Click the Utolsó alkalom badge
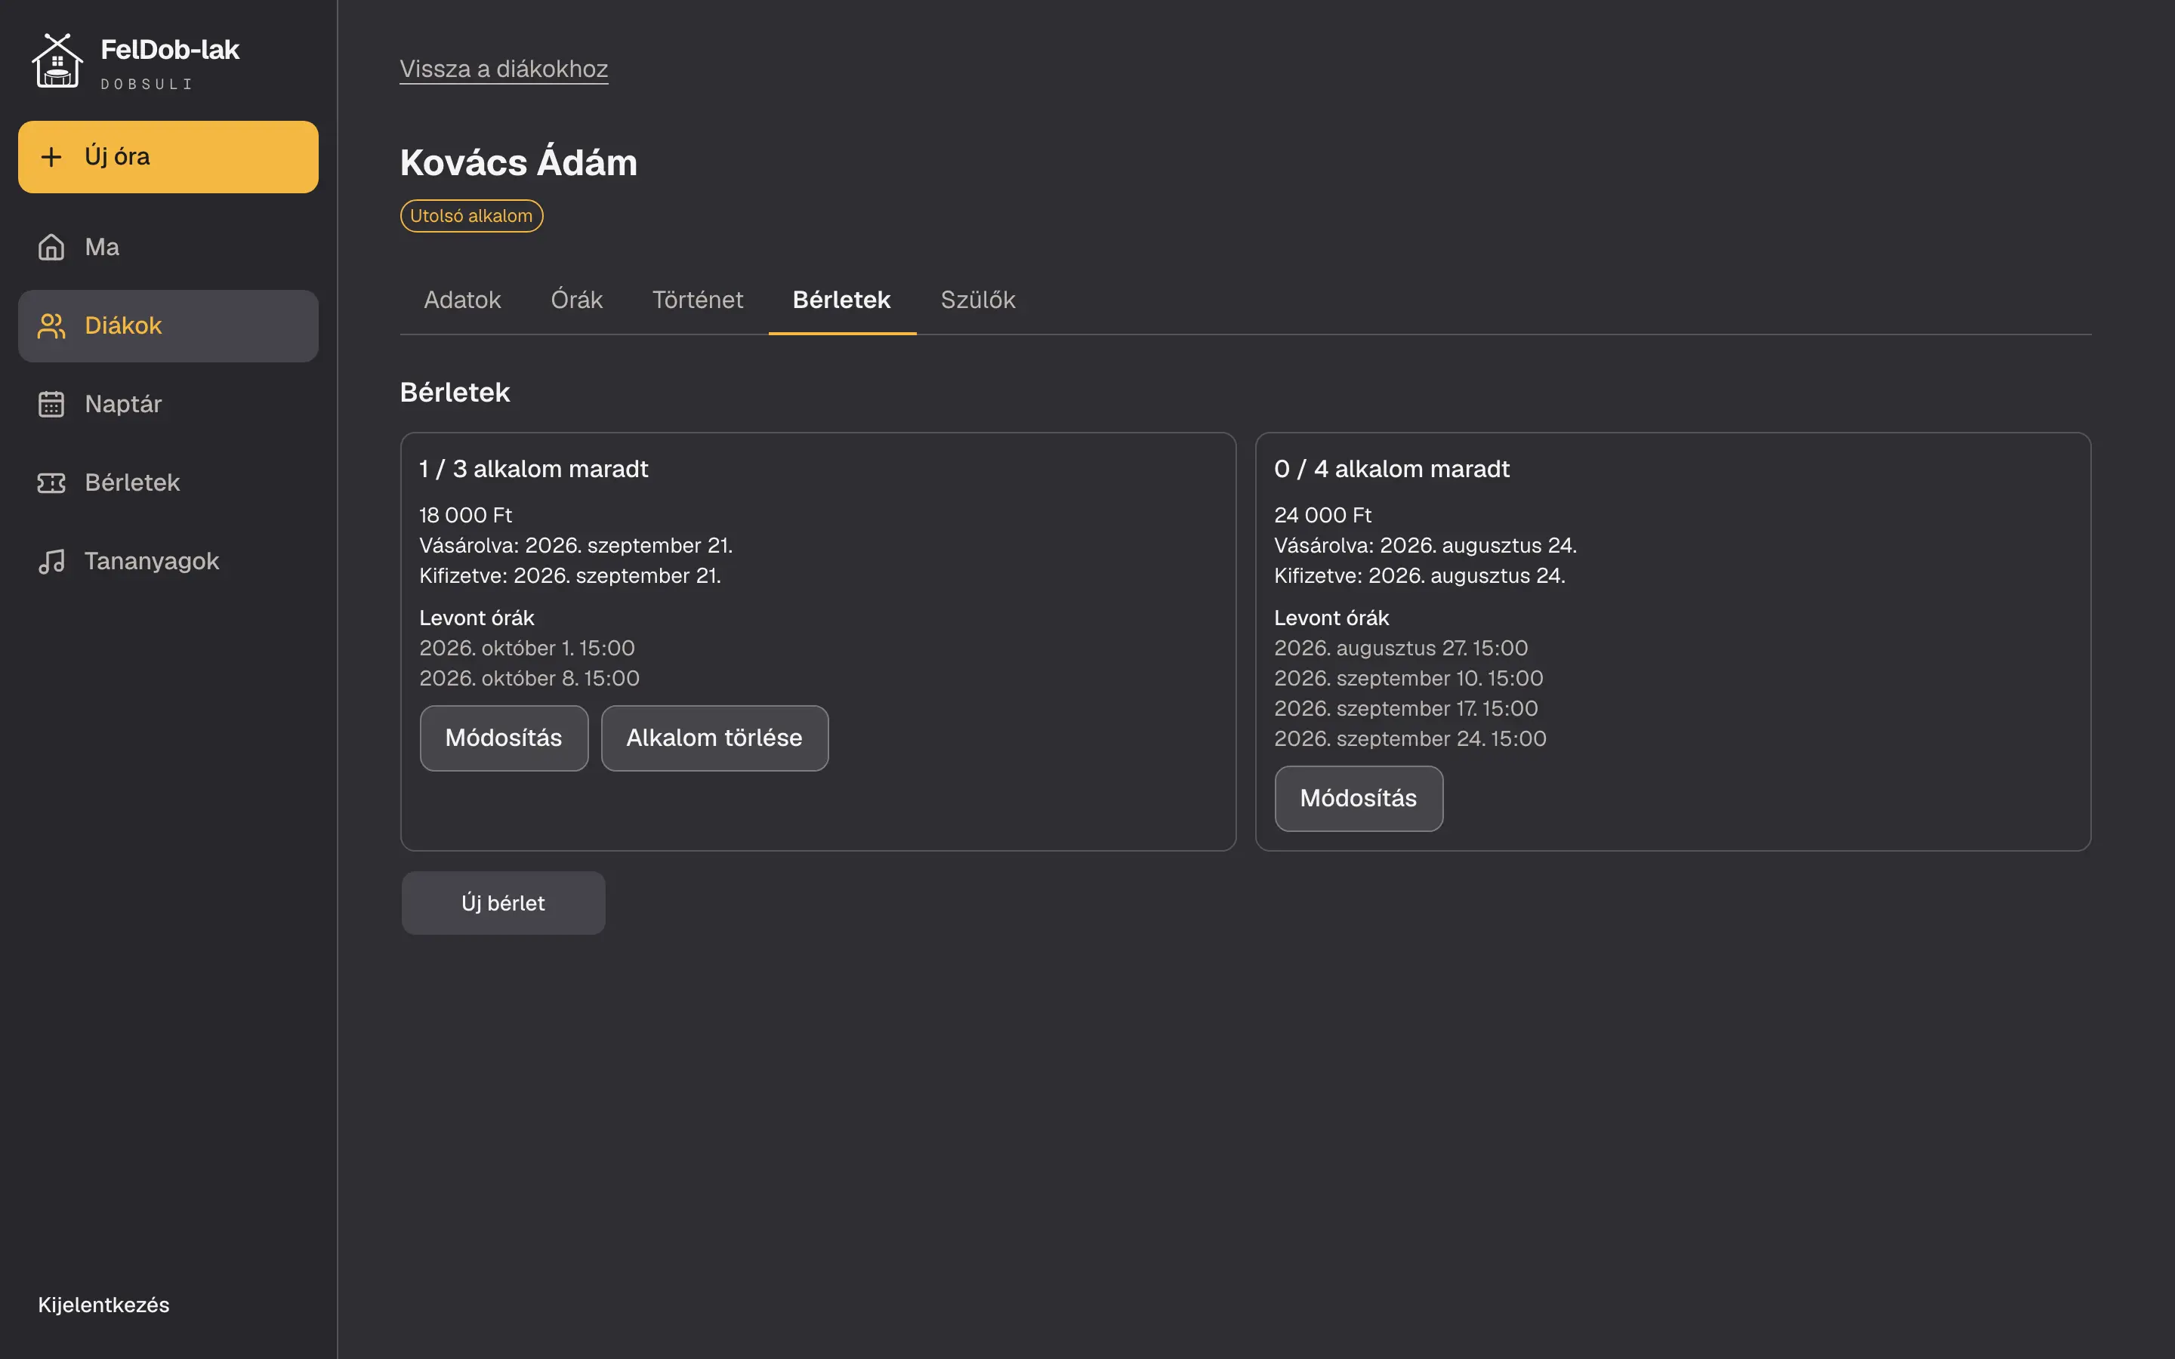This screenshot has height=1359, width=2175. [x=471, y=216]
